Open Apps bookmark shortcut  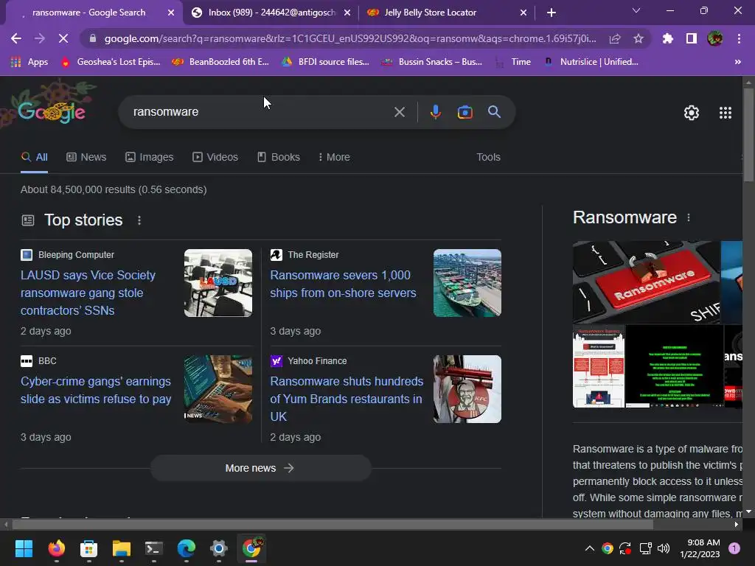coord(29,62)
